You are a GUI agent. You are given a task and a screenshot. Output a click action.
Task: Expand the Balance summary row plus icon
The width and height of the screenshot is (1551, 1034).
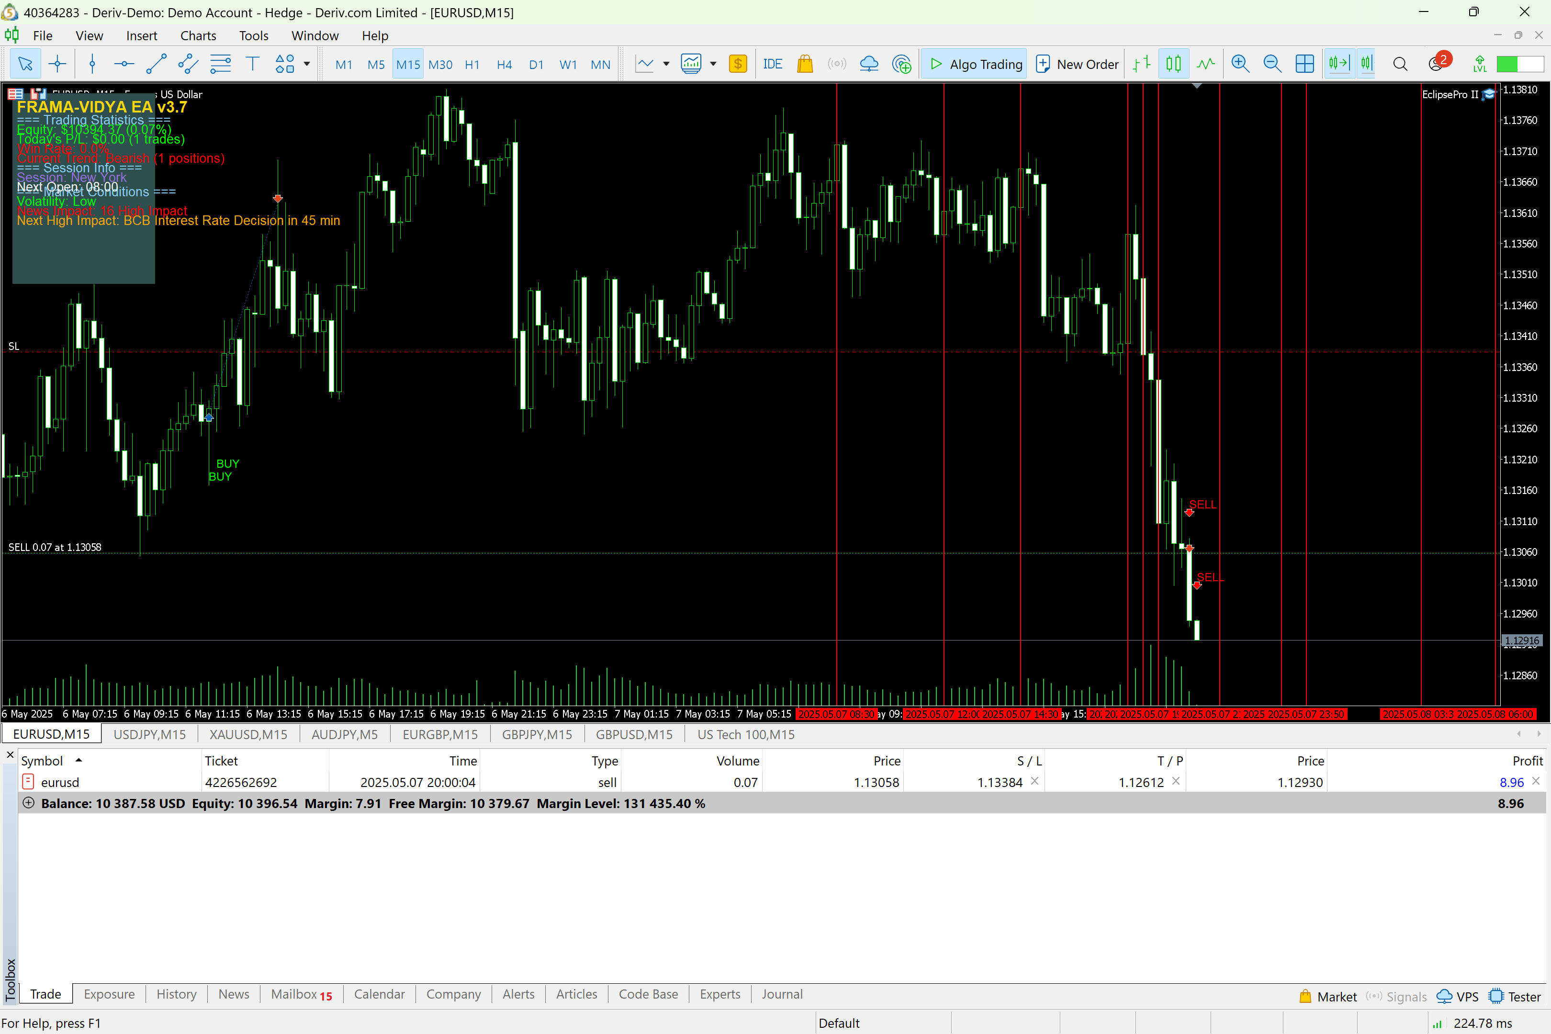point(28,802)
